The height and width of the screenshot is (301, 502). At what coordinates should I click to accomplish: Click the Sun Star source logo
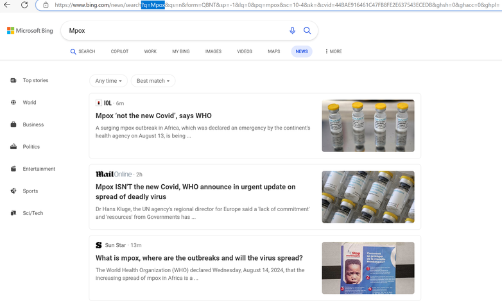[99, 245]
